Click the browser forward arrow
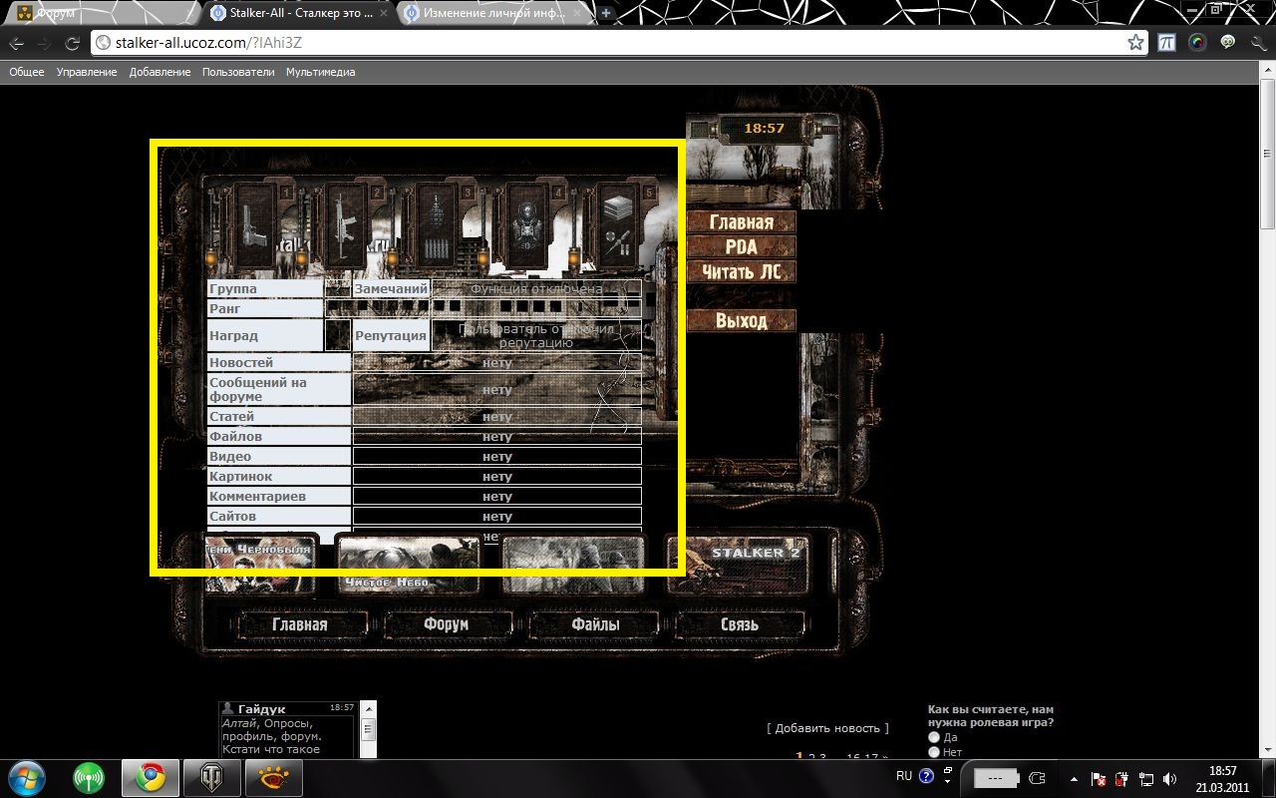The image size is (1276, 798). point(44,44)
